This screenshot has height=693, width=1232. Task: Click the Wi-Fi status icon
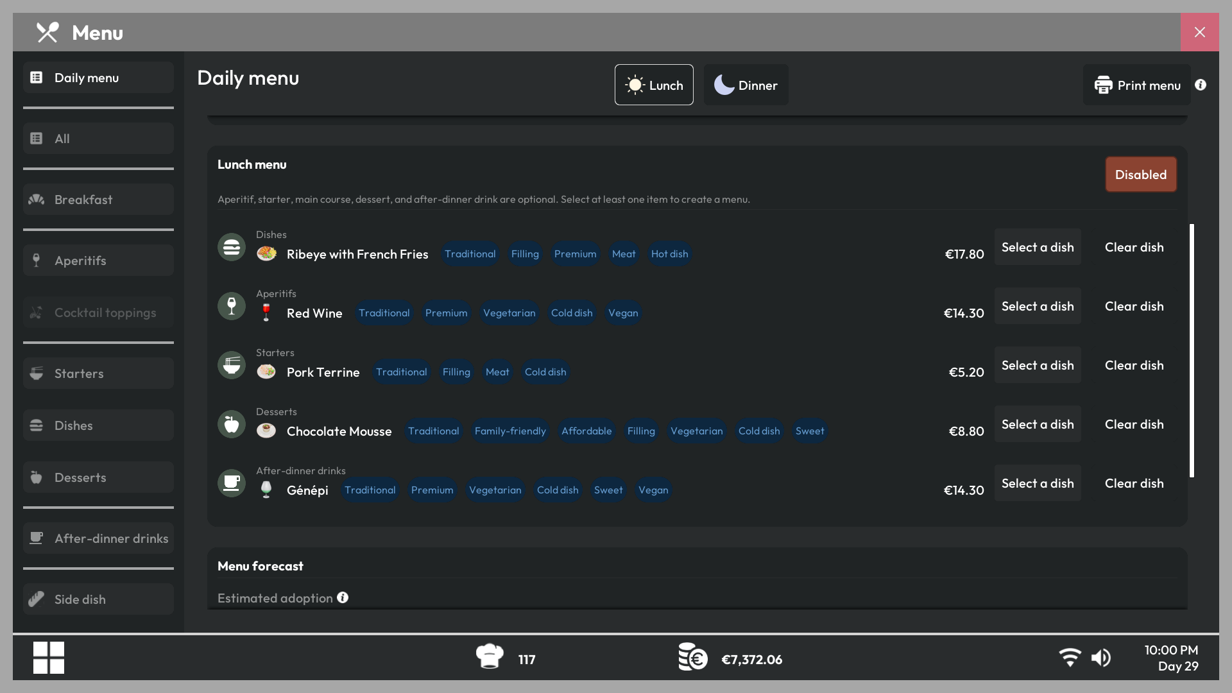coord(1070,658)
